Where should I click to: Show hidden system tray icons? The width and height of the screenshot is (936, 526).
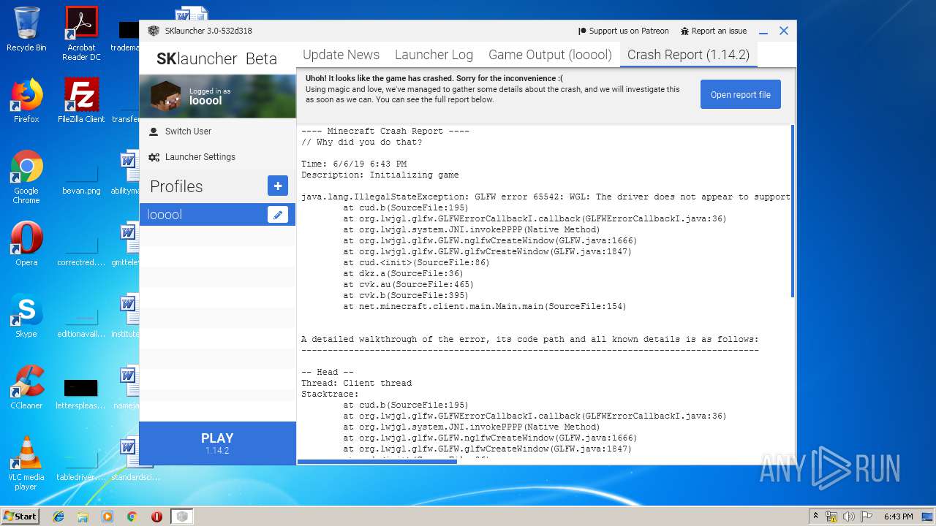(815, 517)
